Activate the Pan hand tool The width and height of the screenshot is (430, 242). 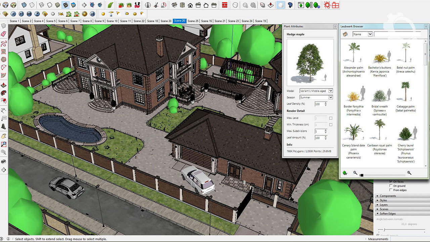pyautogui.click(x=4, y=136)
